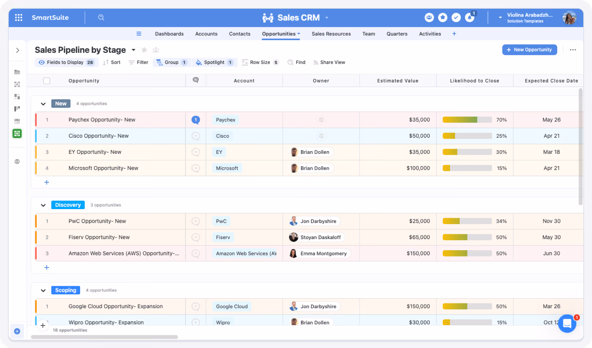This screenshot has width=592, height=348.
Task: Collapse the New stage group
Action: pyautogui.click(x=43, y=104)
